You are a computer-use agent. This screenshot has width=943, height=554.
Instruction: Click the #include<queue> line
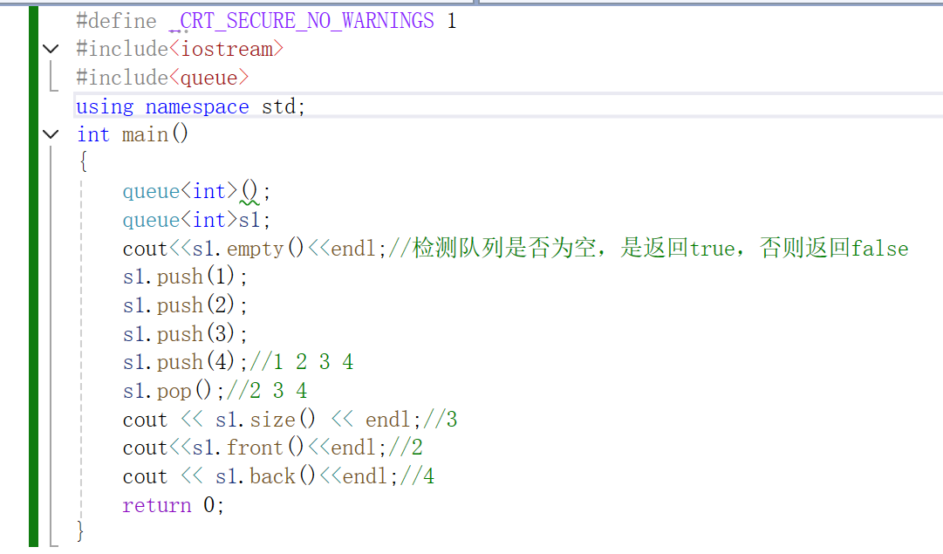click(162, 78)
